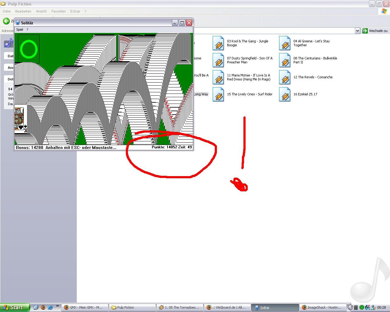Select file icon of 15 The Lively Ones
Screen dimensions: 390x312
[x=218, y=94]
